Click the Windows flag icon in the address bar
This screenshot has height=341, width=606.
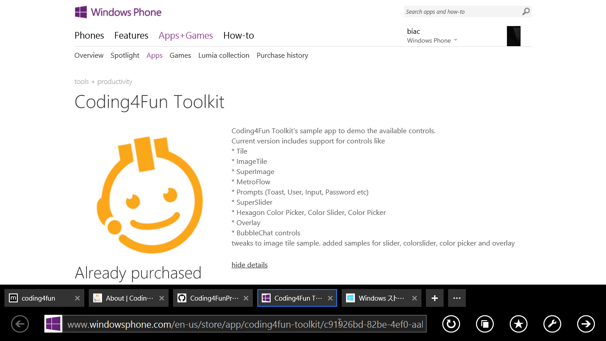click(x=53, y=324)
